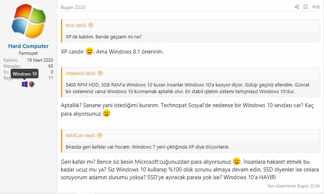
Task: Bookmark this post with the bookmark icon
Action: click(x=306, y=7)
